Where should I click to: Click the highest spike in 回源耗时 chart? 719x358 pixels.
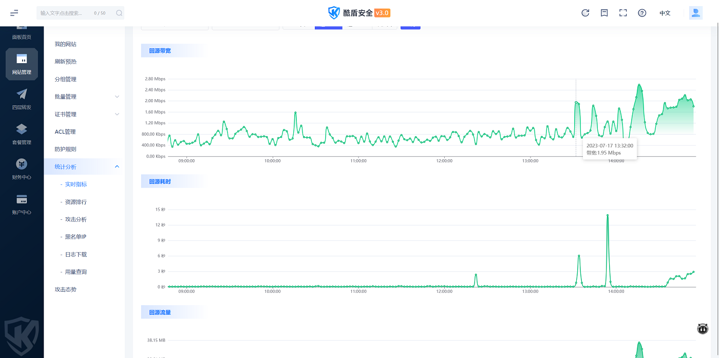pyautogui.click(x=608, y=215)
